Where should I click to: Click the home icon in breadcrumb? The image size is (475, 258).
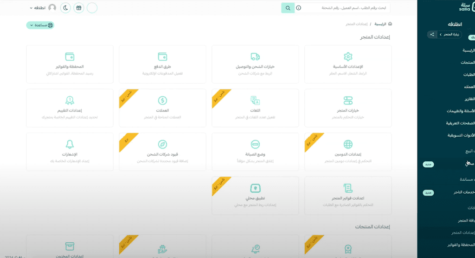click(x=390, y=24)
